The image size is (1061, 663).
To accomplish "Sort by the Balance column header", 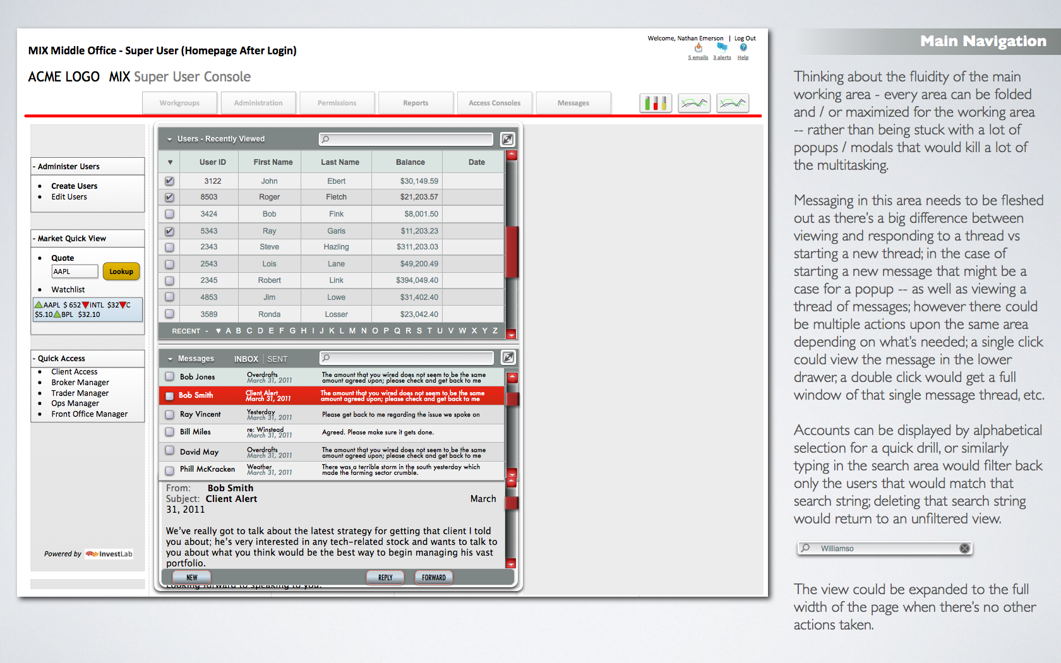I will 411,162.
